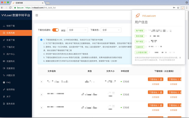
Task: Click 反馈速度 under 下载地址 1, second row
Action: tap(156, 97)
